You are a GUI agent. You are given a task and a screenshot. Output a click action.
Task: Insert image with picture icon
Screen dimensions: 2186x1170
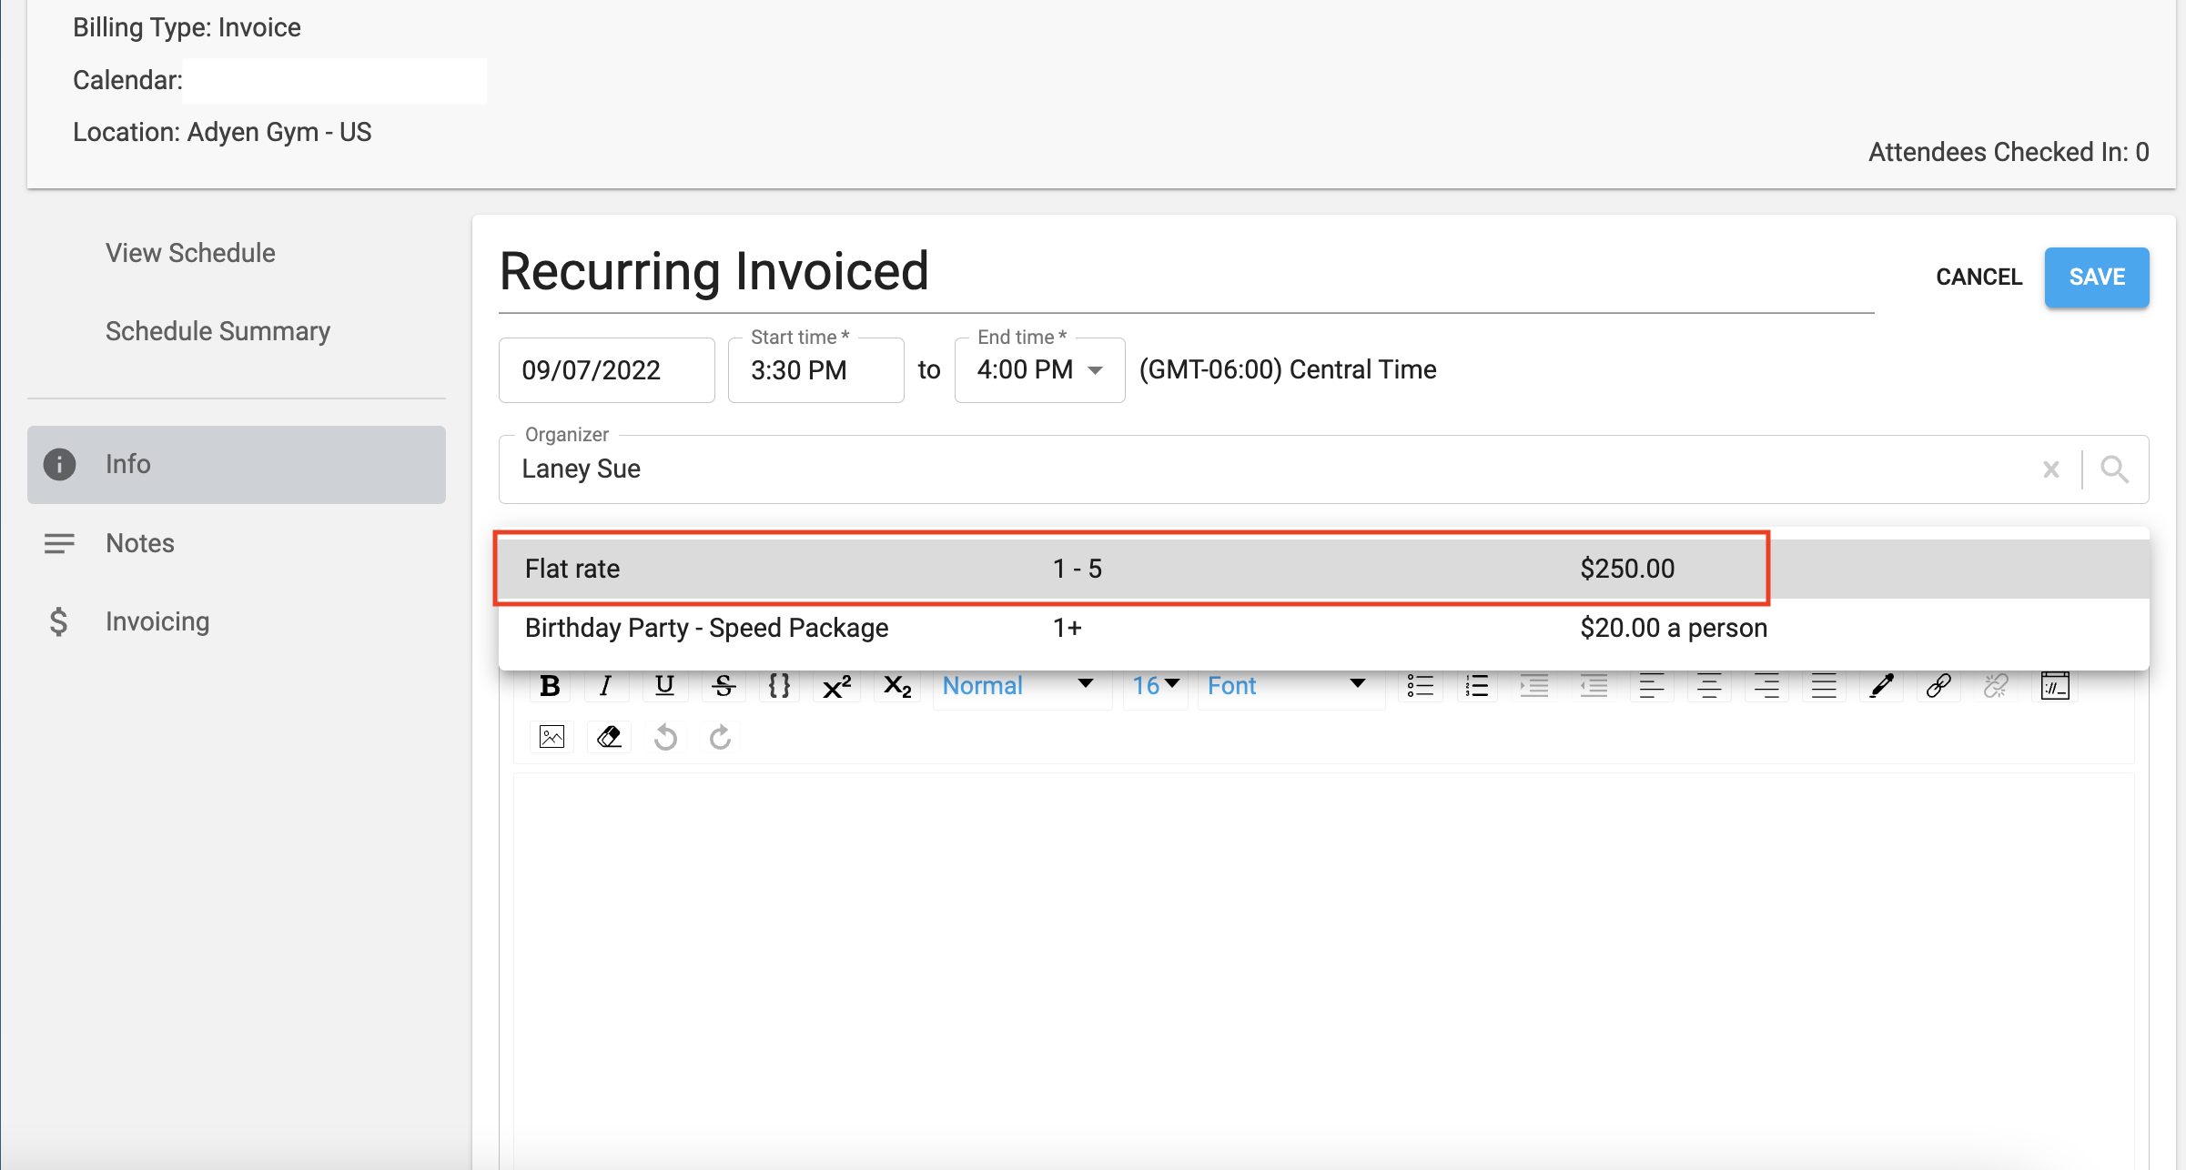point(552,737)
